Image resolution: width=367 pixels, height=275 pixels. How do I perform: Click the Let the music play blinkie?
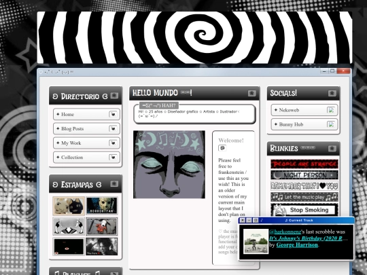pyautogui.click(x=304, y=197)
